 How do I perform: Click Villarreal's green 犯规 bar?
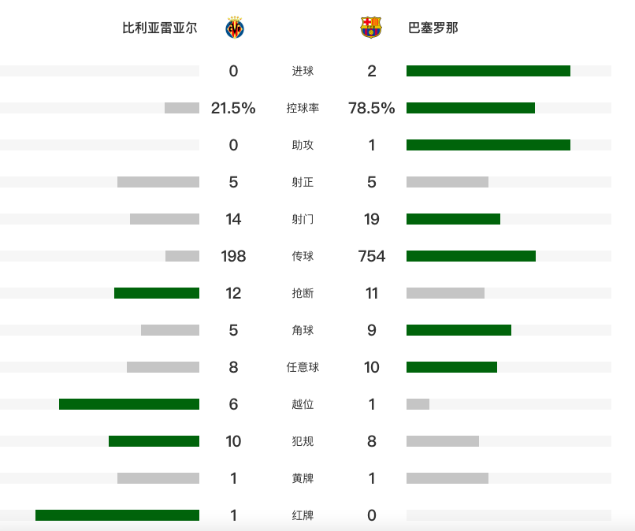pyautogui.click(x=154, y=441)
